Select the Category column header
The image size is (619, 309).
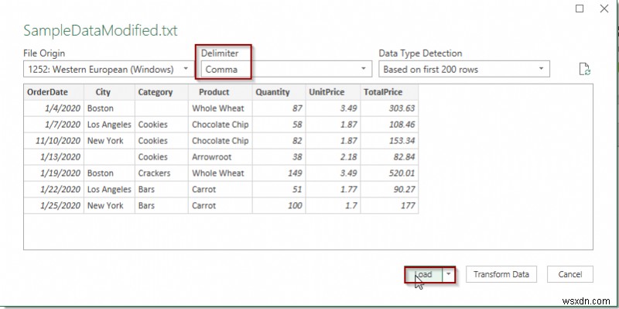click(x=162, y=92)
